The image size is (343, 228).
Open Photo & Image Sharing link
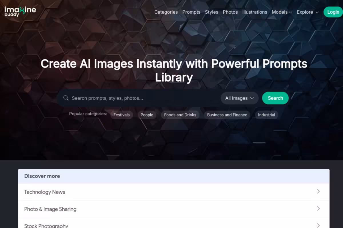click(x=174, y=209)
